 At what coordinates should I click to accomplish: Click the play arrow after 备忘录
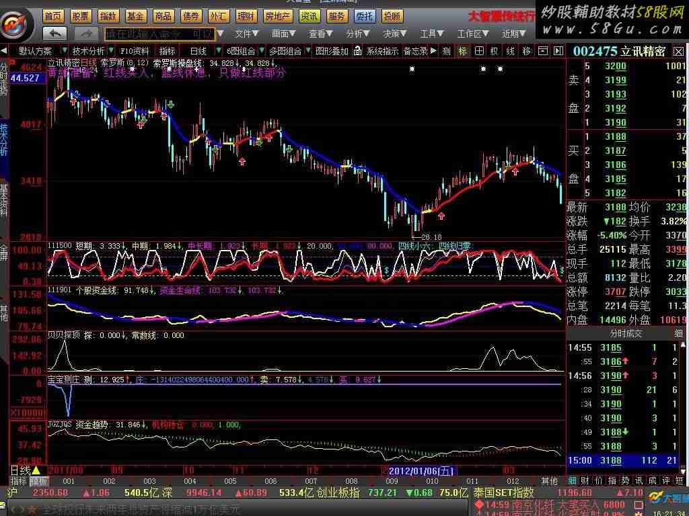(x=434, y=51)
